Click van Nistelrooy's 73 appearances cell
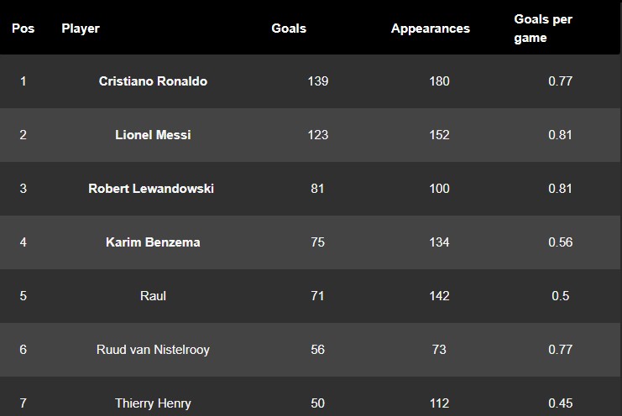 [439, 350]
